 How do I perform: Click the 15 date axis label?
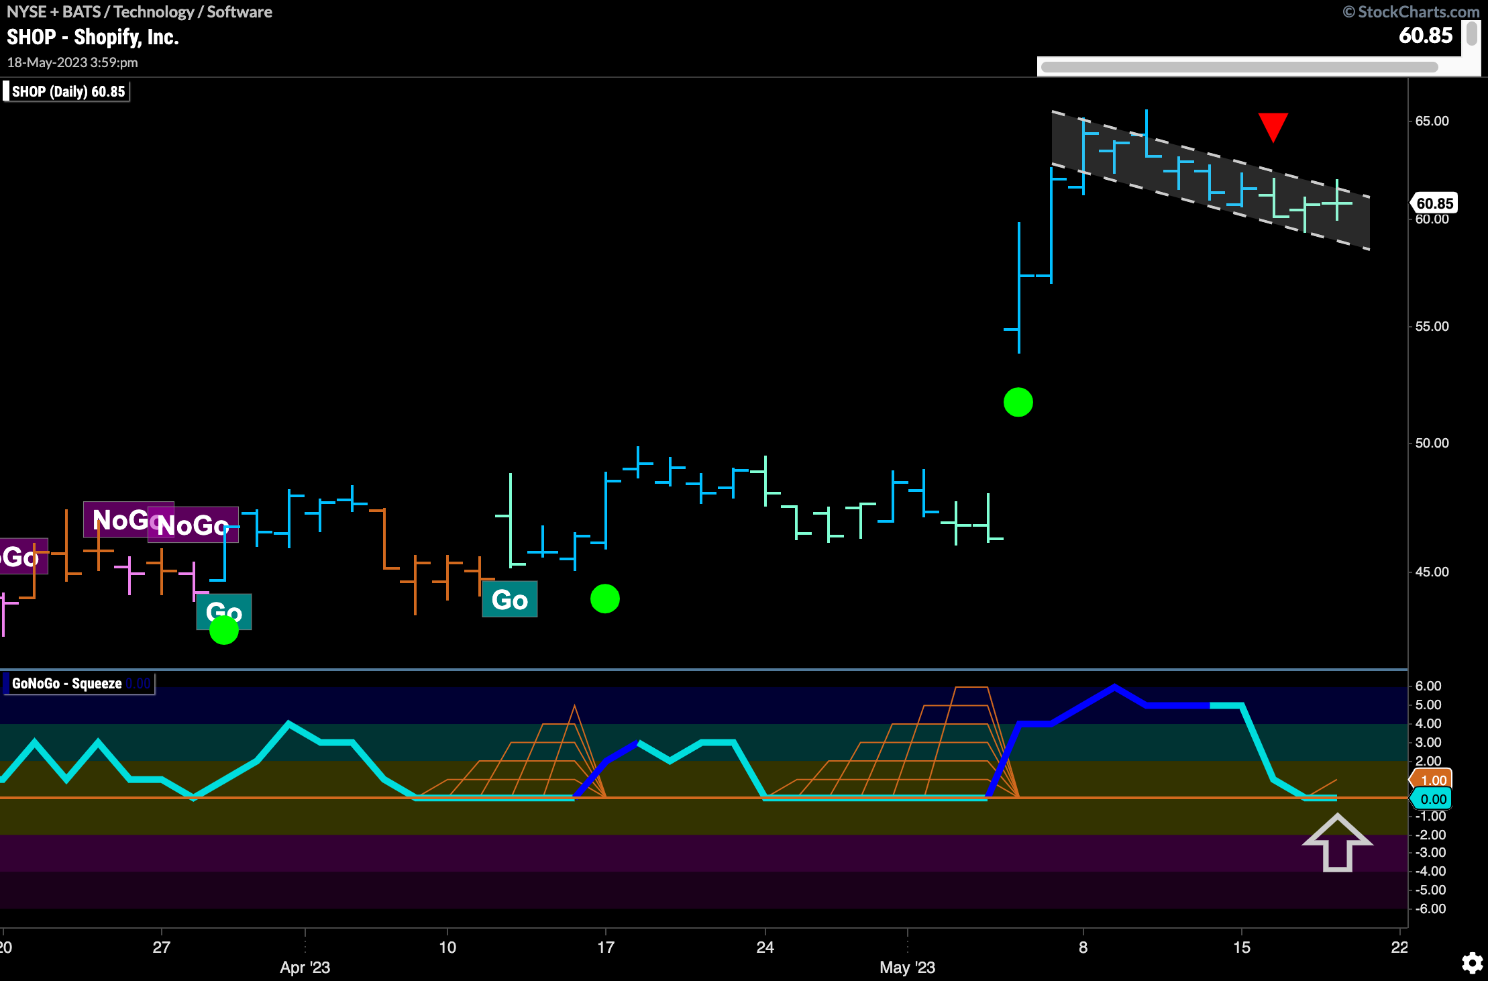pos(1242,947)
